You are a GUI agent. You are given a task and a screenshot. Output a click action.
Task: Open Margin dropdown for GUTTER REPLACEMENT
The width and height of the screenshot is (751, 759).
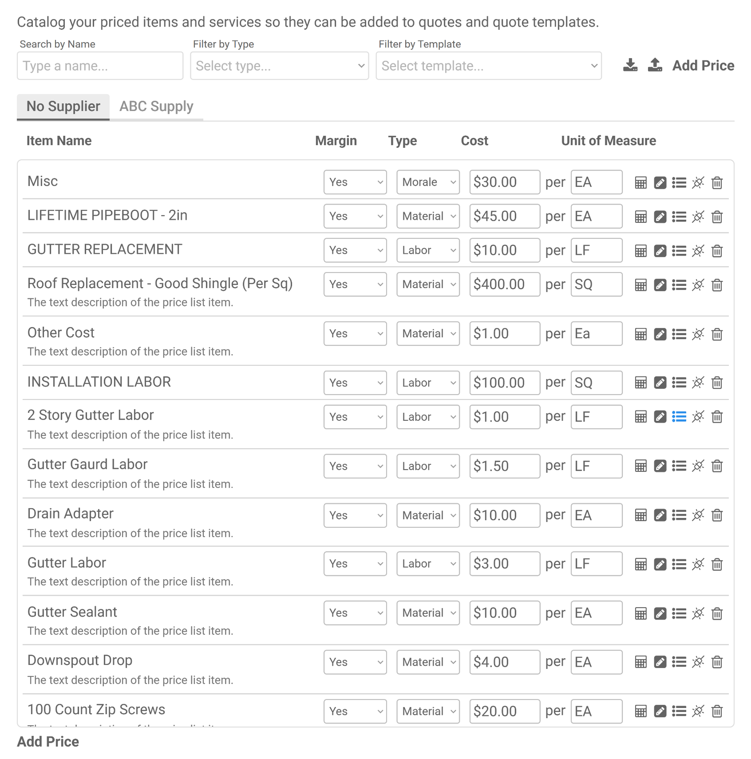click(355, 250)
